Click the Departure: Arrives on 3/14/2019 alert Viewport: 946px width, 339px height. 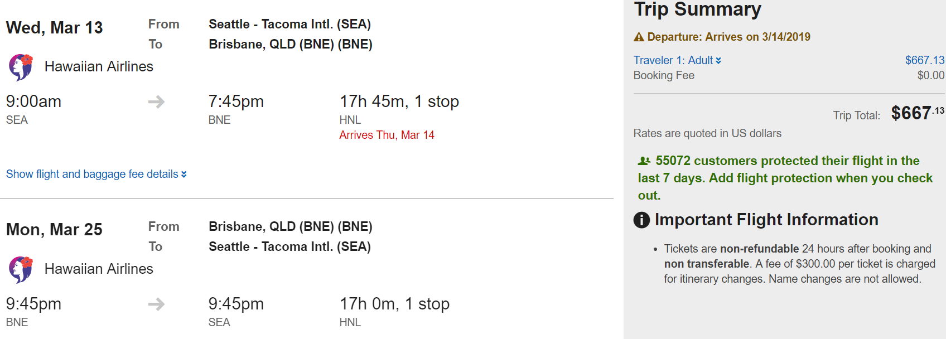tap(728, 37)
